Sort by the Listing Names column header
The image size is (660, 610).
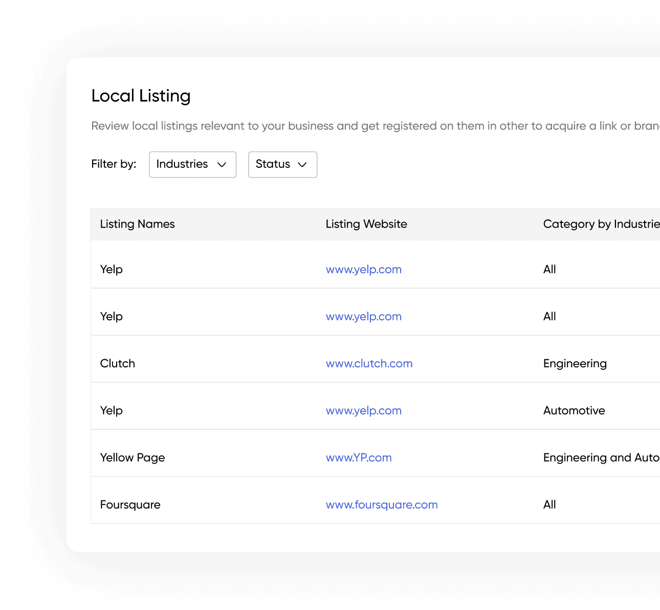pos(137,224)
